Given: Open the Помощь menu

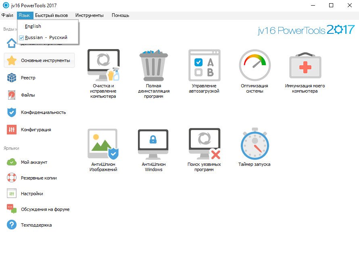Looking at the screenshot, I should (121, 15).
